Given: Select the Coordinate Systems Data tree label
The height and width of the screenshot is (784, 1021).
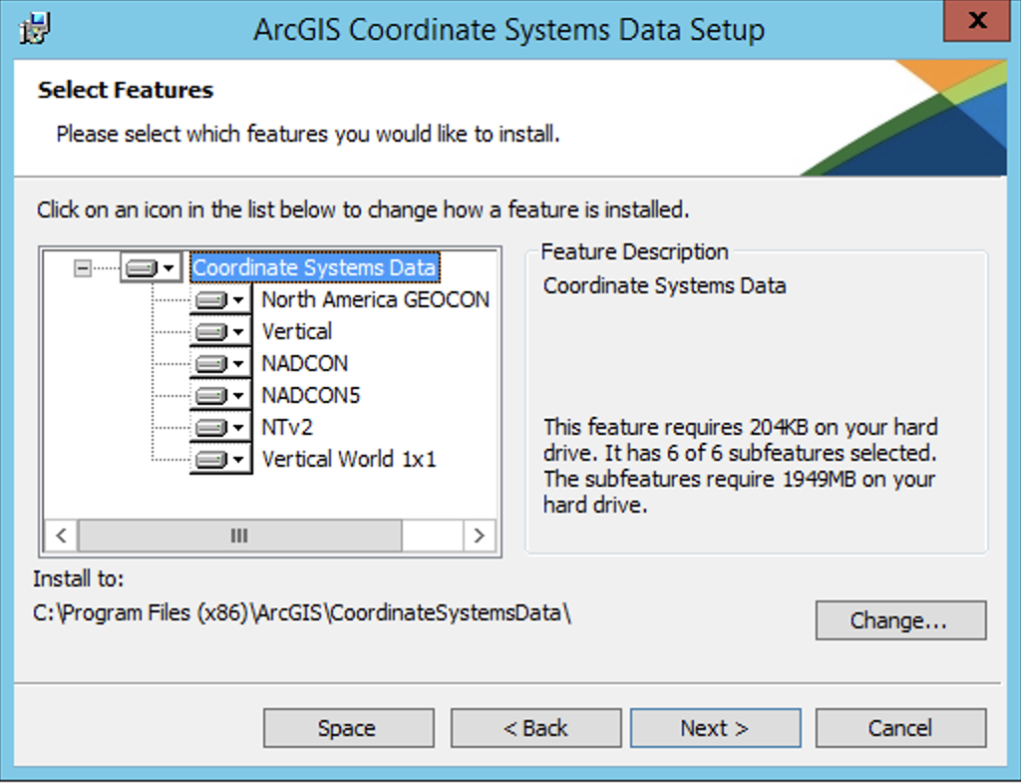Looking at the screenshot, I should (314, 267).
